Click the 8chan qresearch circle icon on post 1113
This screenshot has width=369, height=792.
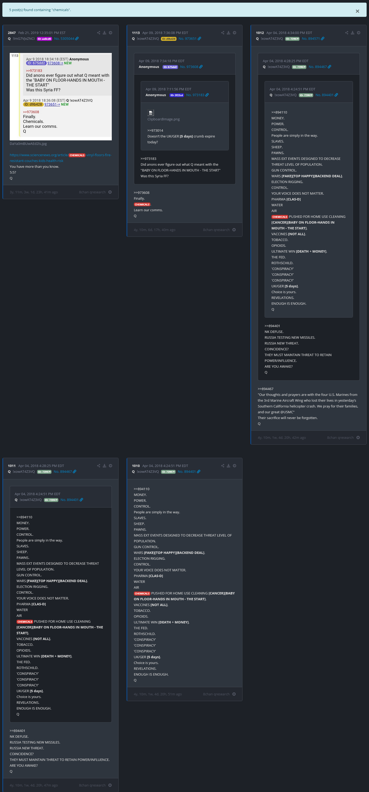(234, 230)
